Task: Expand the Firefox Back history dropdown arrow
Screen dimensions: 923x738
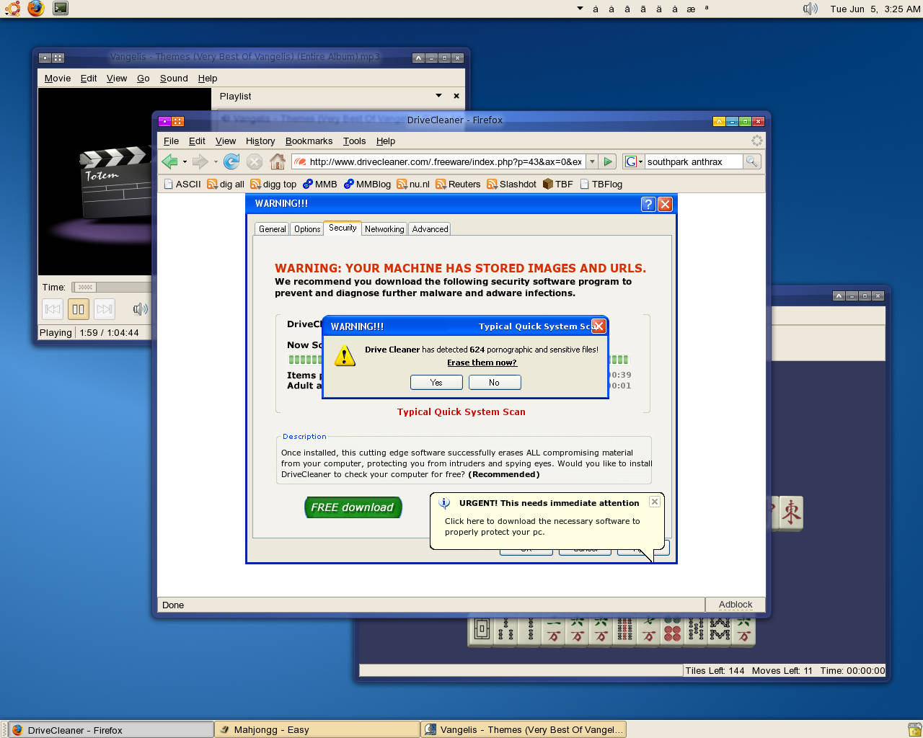Action: pos(185,161)
